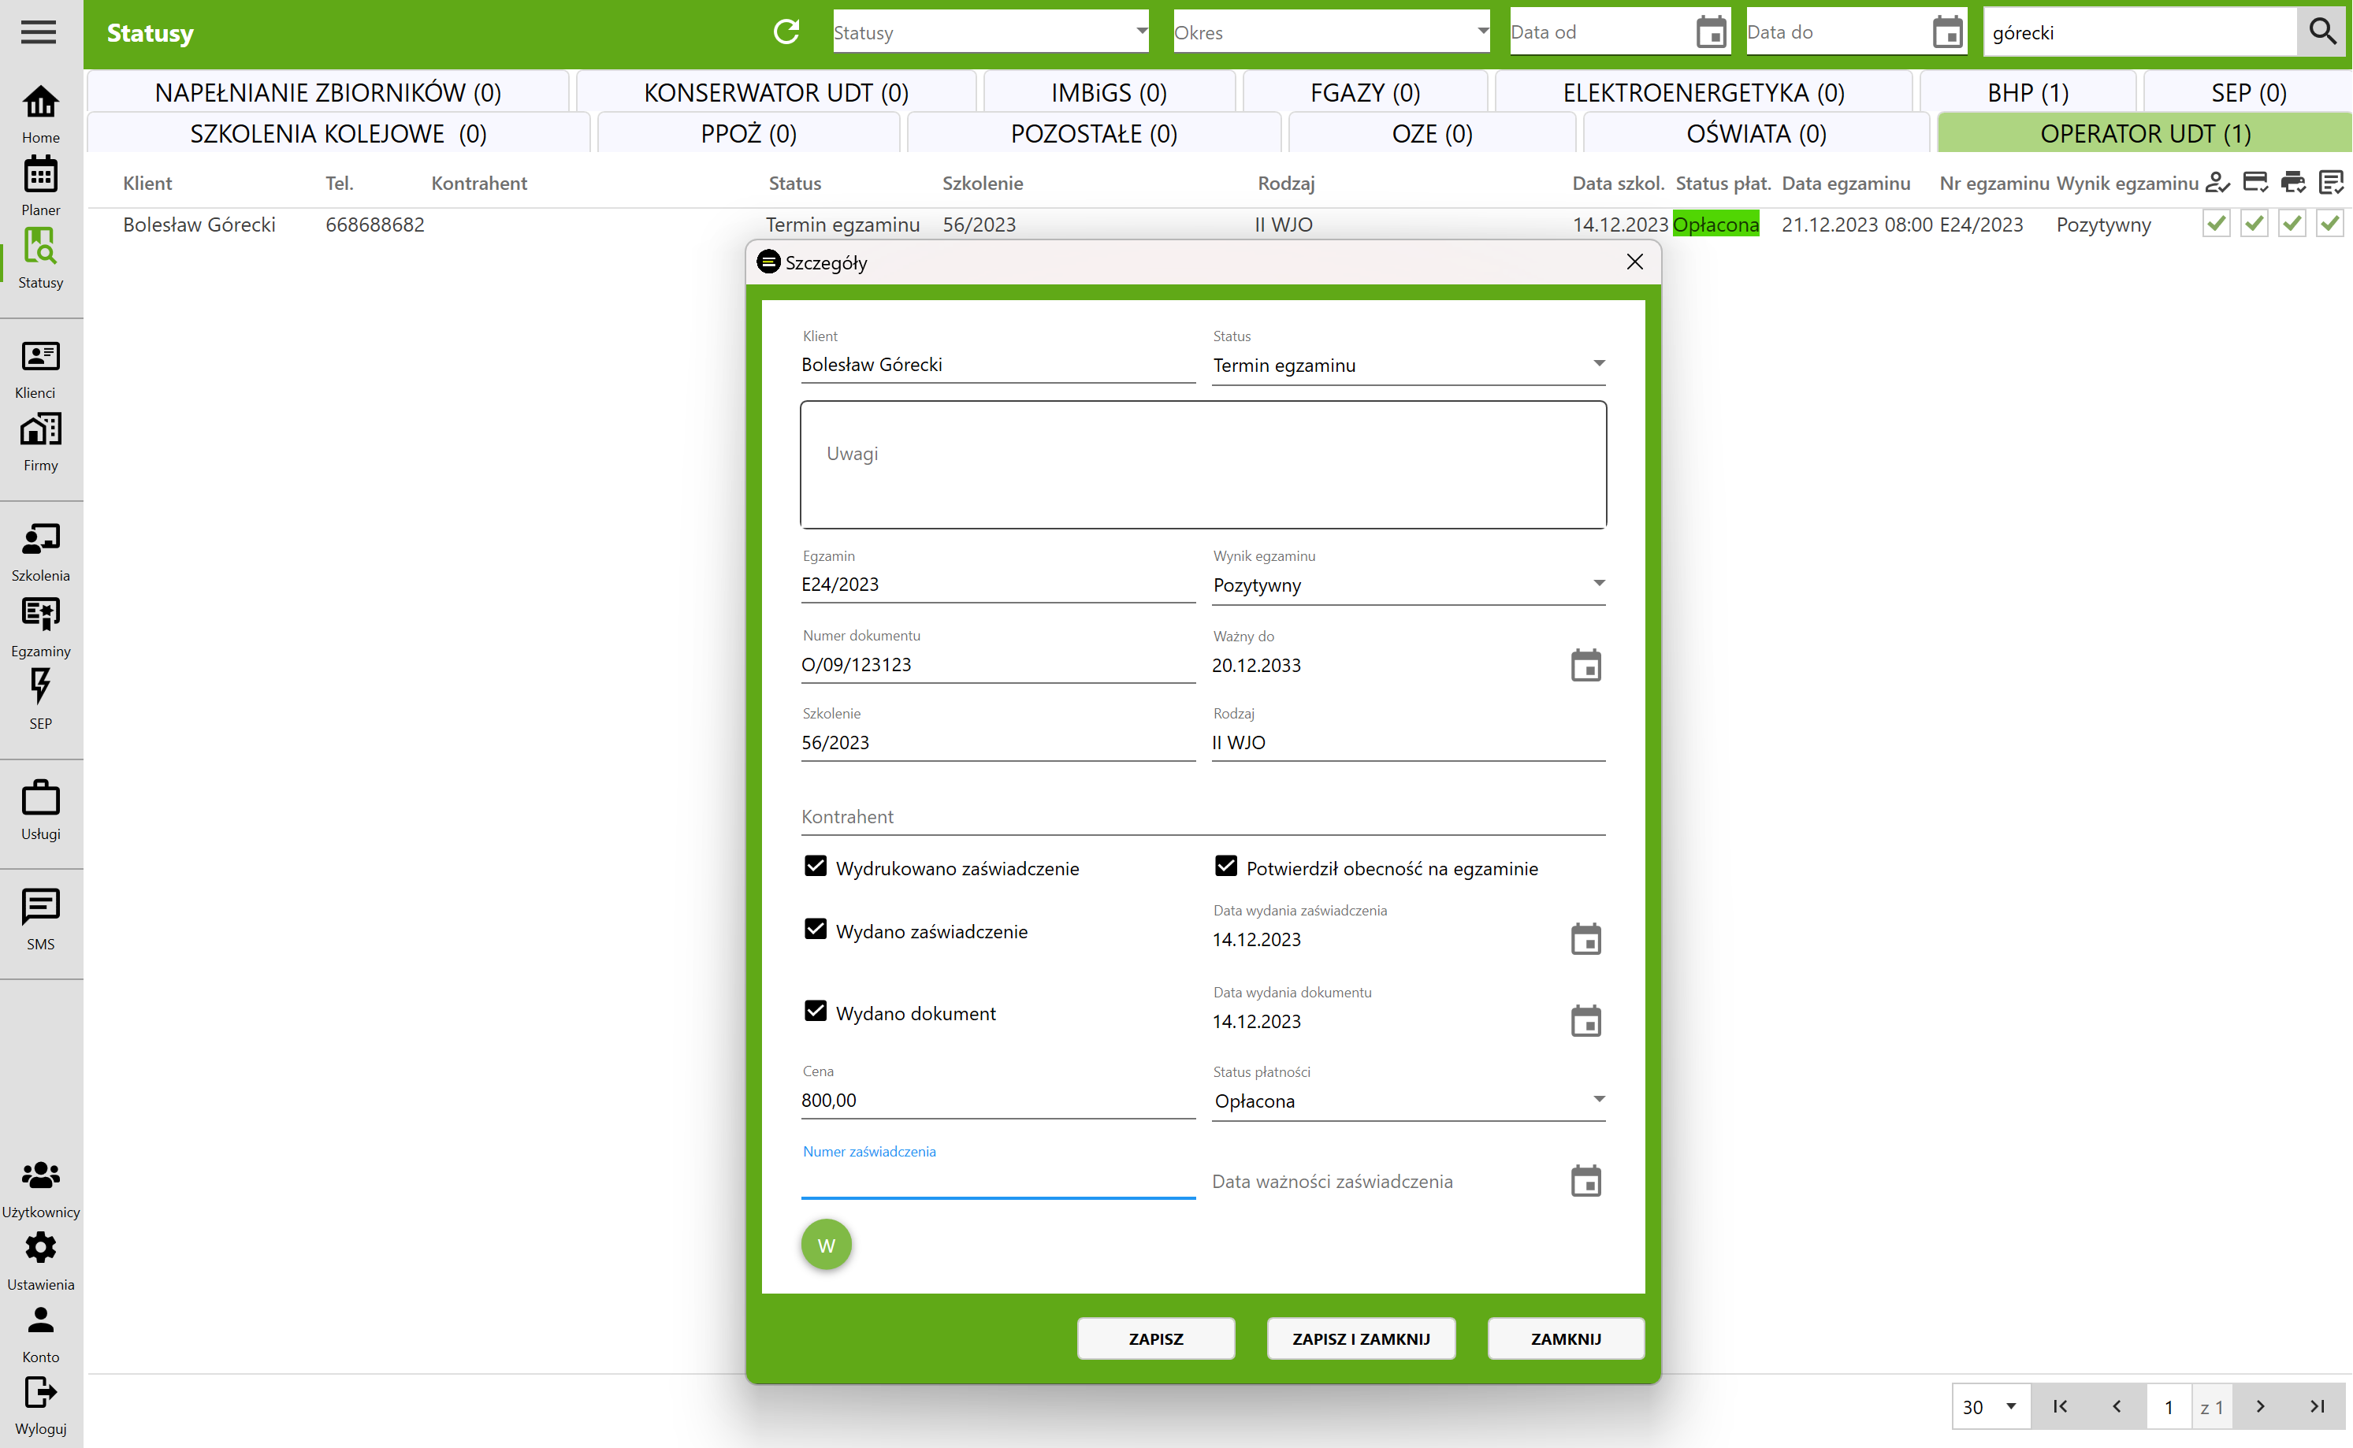Uncheck Wydano zaświadczenie checkbox
This screenshot has width=2353, height=1448.
(x=815, y=929)
